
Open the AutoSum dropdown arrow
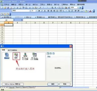point(57,8)
